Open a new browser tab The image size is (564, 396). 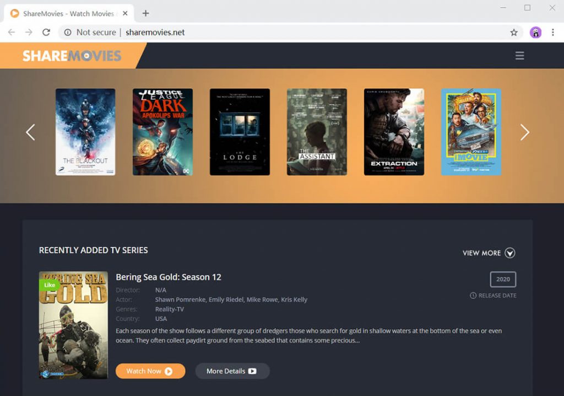[x=145, y=13]
